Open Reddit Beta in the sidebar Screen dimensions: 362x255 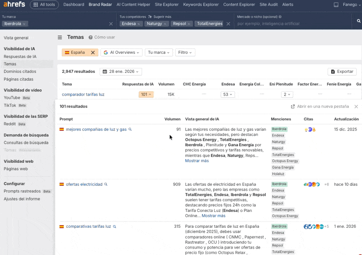point(15,124)
